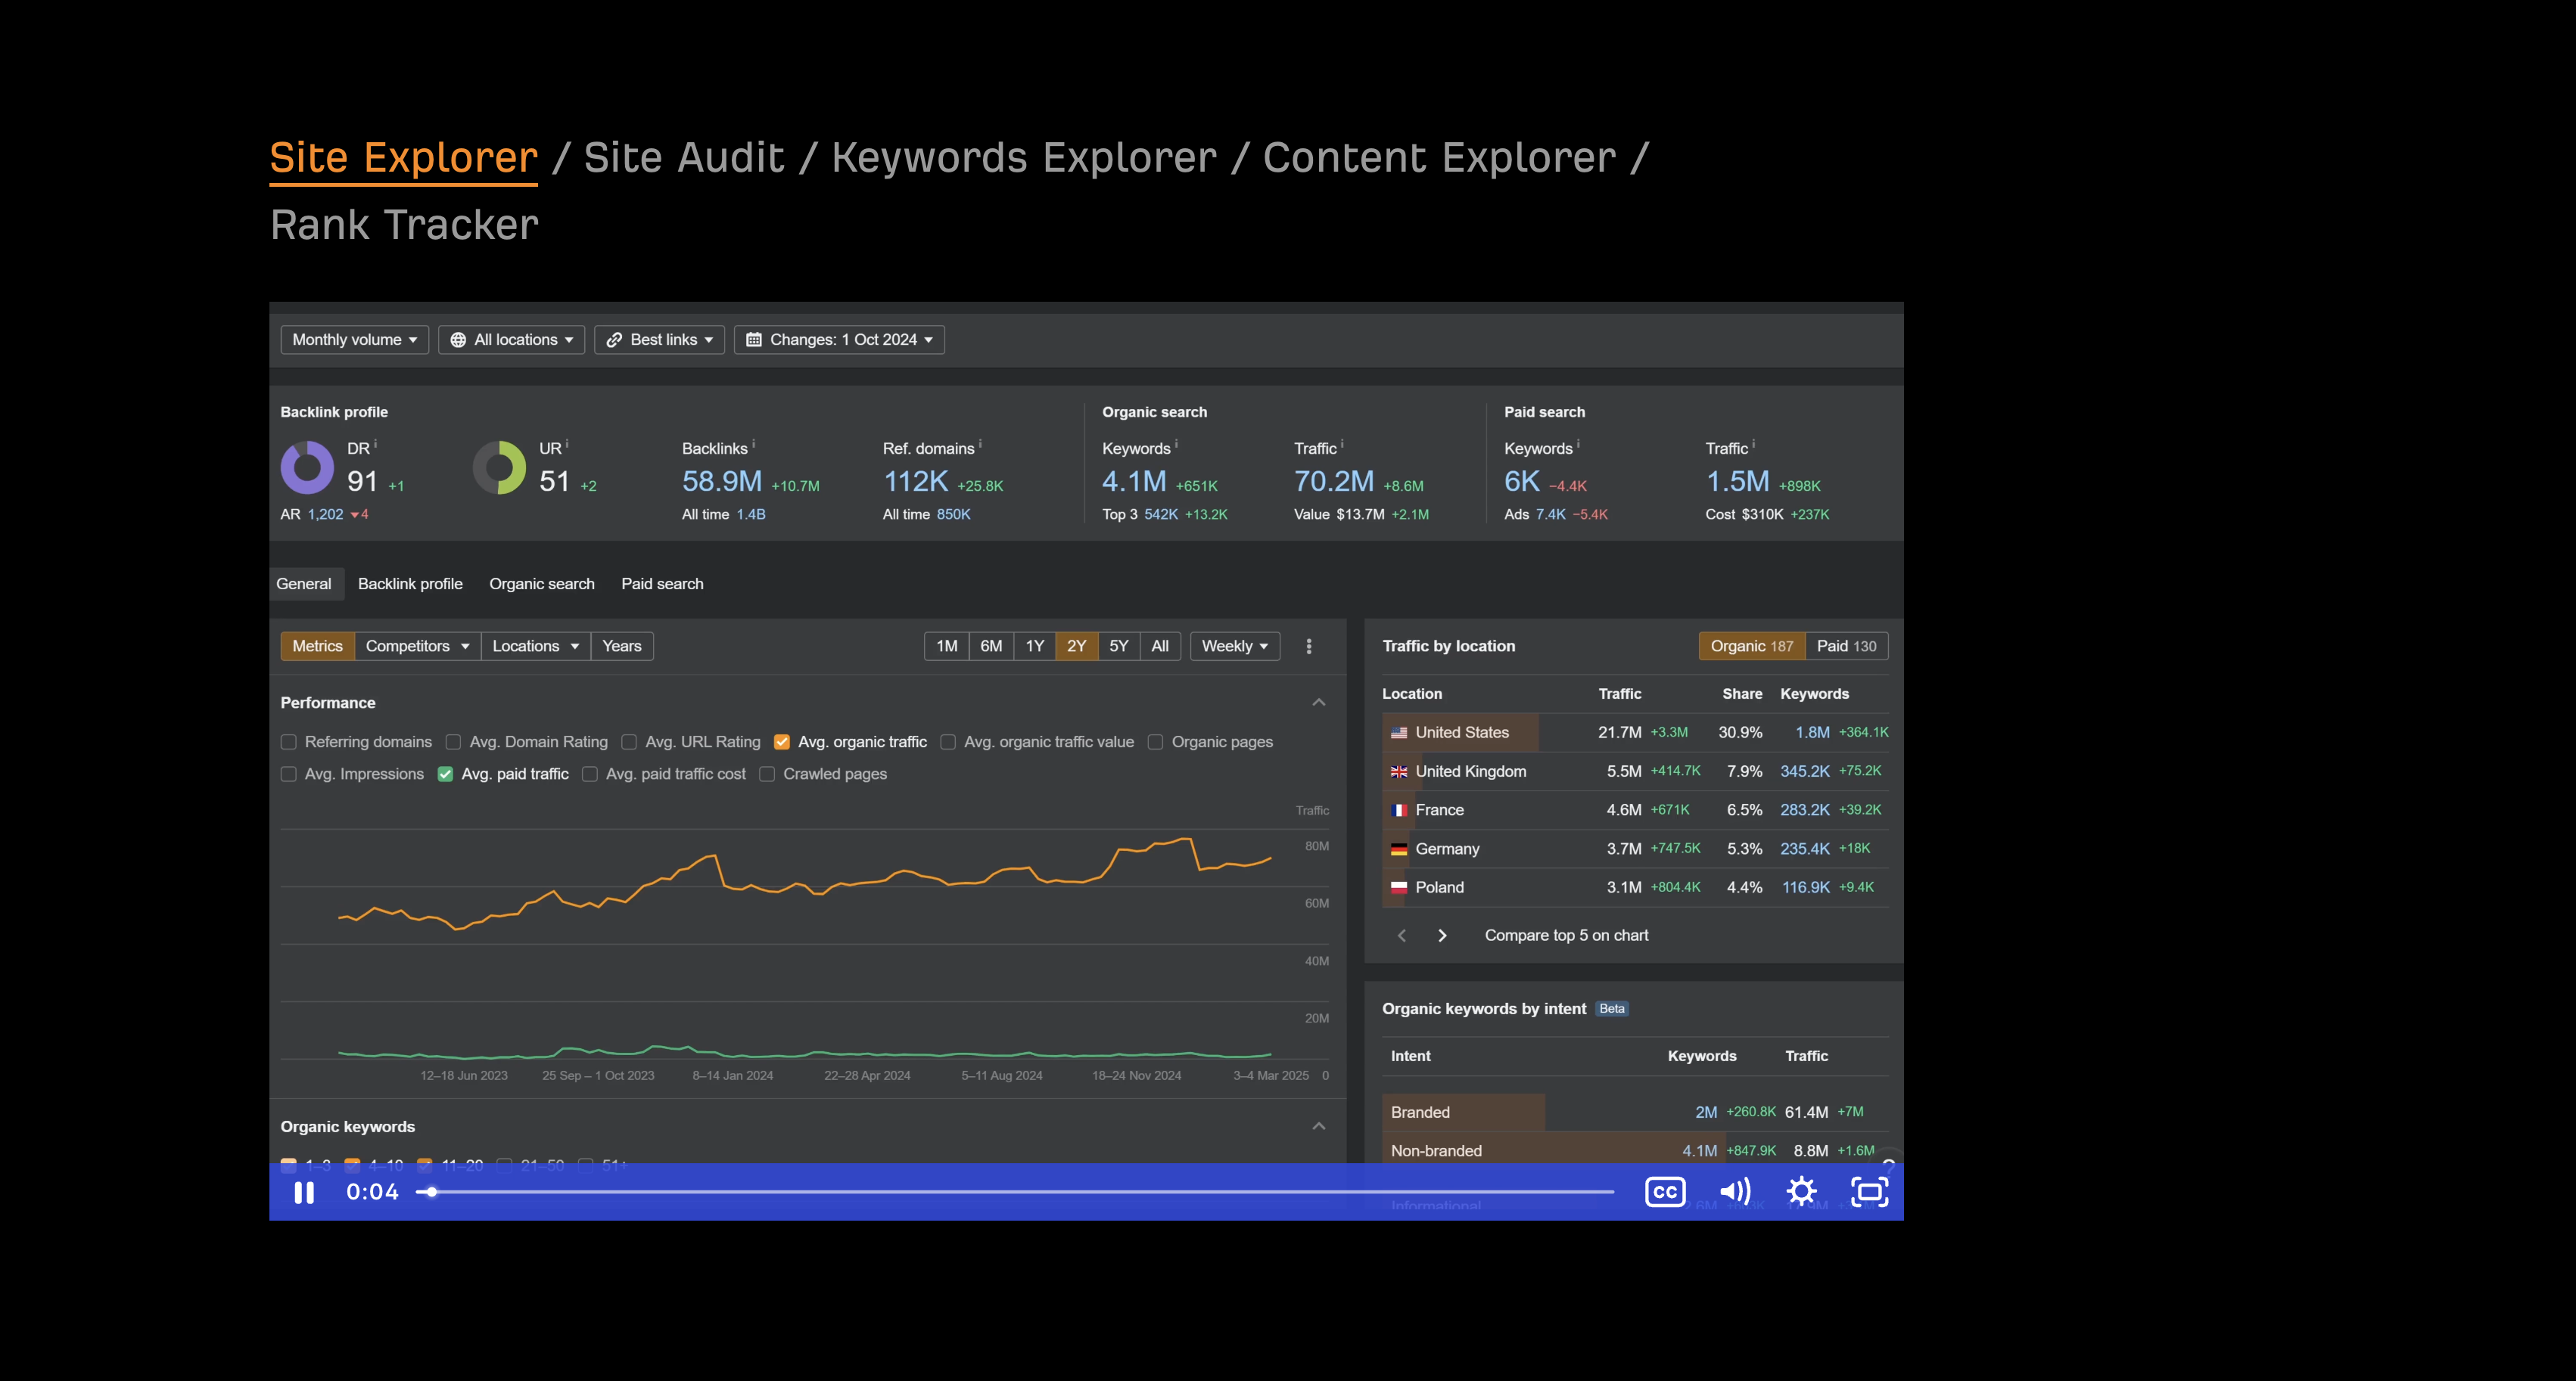Image resolution: width=2576 pixels, height=1381 pixels.
Task: Seek using the video progress bar
Action: tap(1015, 1192)
